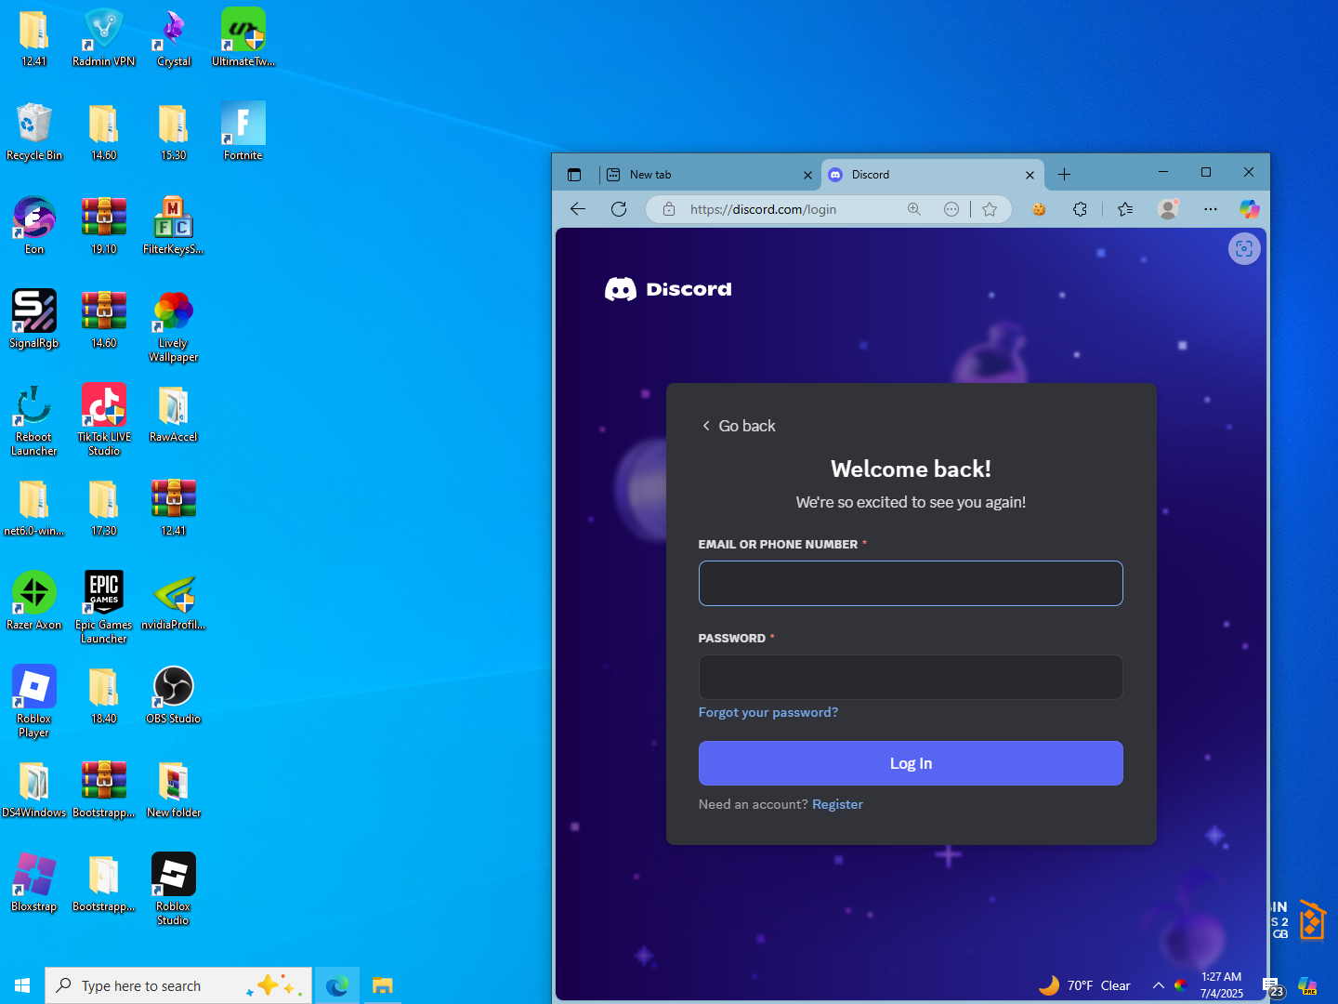Open the taskbar clock and calendar
Screen dimensions: 1338x1004
(x=1222, y=985)
